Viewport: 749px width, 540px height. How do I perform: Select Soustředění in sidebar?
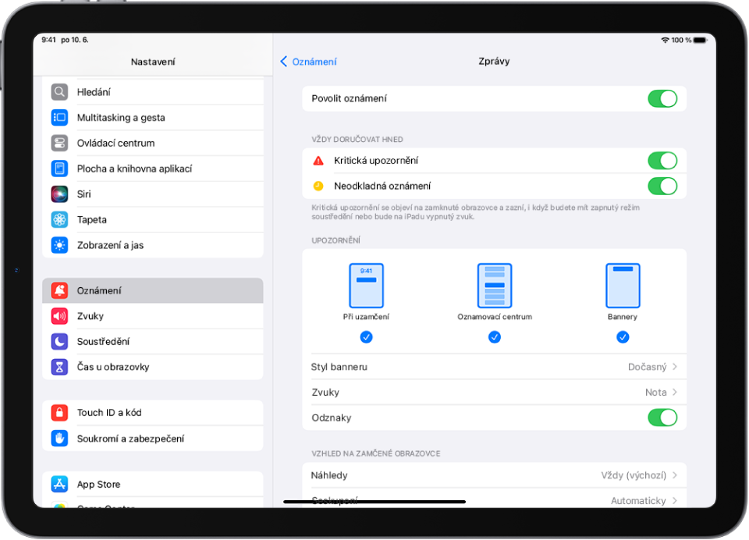coord(153,341)
